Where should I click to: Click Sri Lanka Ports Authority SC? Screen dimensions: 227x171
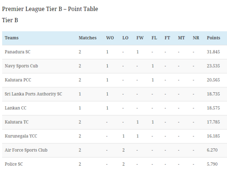(x=33, y=94)
